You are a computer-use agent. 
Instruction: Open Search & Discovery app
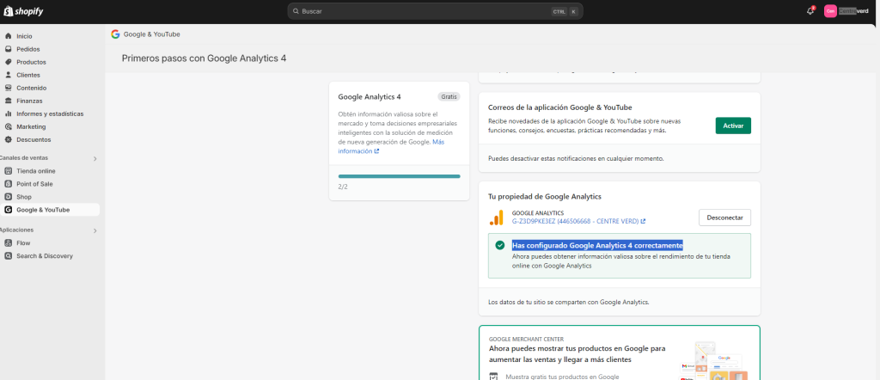coord(44,256)
